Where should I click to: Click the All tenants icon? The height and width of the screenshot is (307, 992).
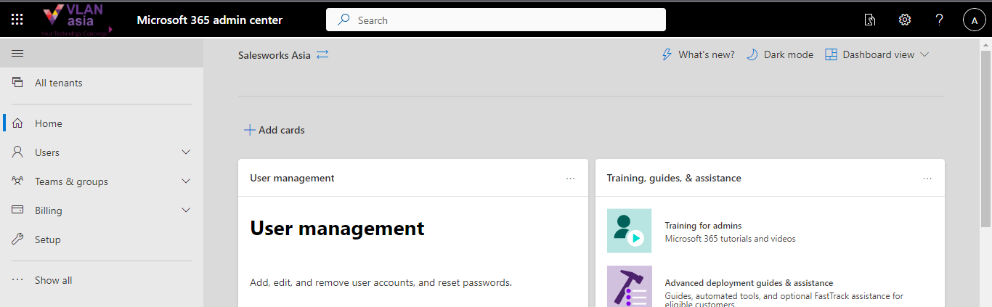point(17,83)
